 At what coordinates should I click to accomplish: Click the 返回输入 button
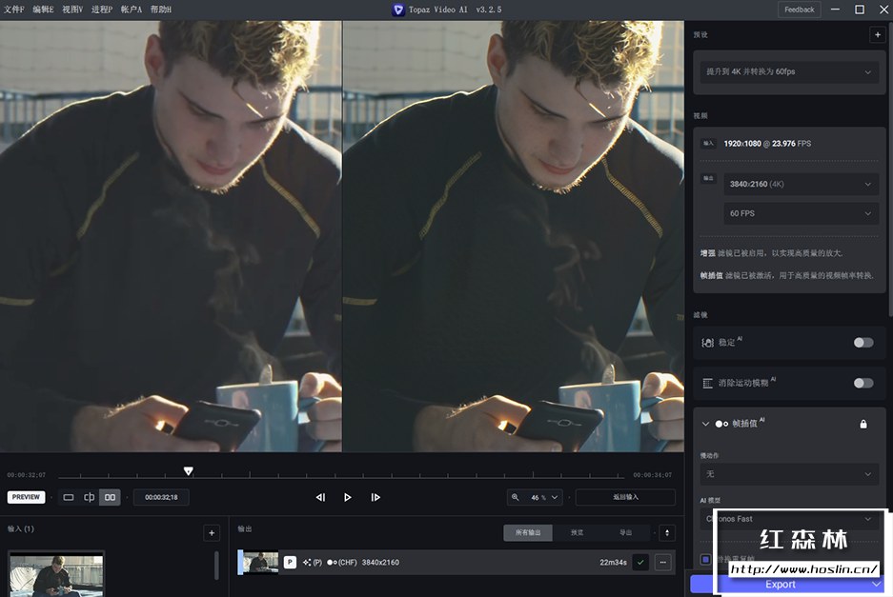pos(625,497)
